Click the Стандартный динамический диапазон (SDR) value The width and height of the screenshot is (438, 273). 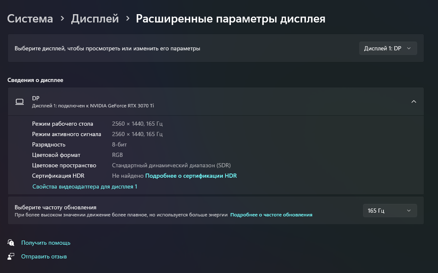[171, 165]
